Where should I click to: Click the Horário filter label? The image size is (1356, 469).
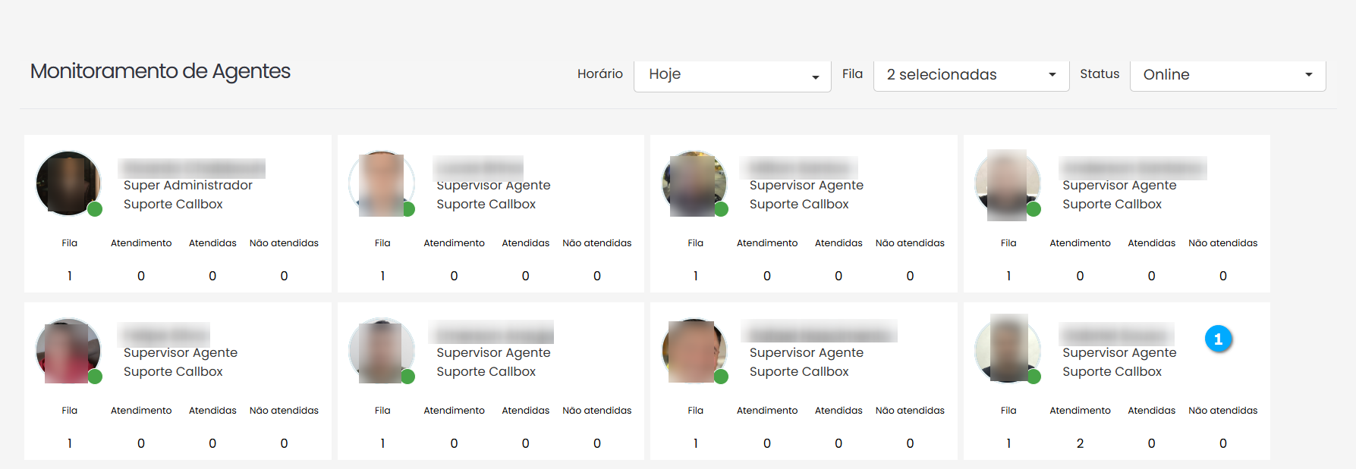pyautogui.click(x=599, y=74)
